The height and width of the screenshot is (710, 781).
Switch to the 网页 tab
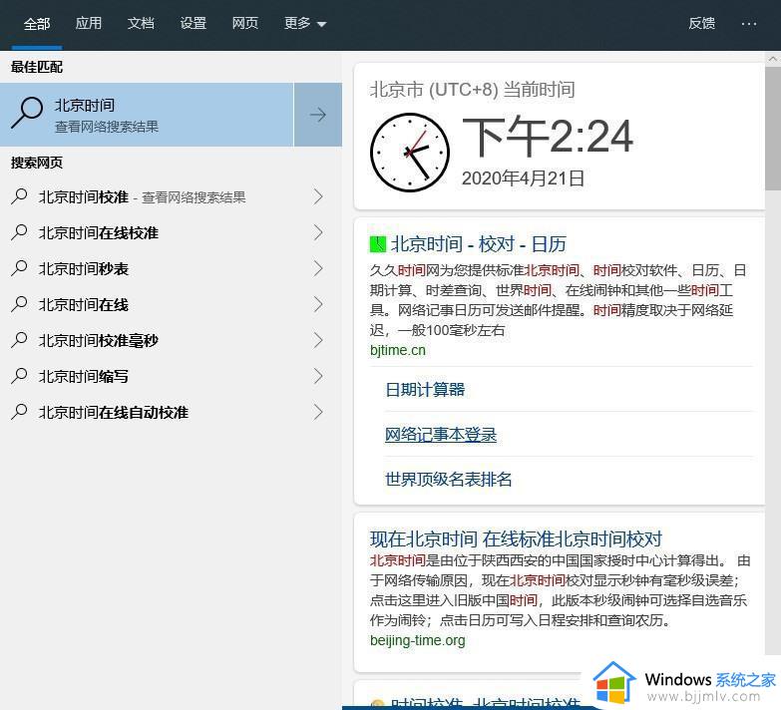[245, 23]
